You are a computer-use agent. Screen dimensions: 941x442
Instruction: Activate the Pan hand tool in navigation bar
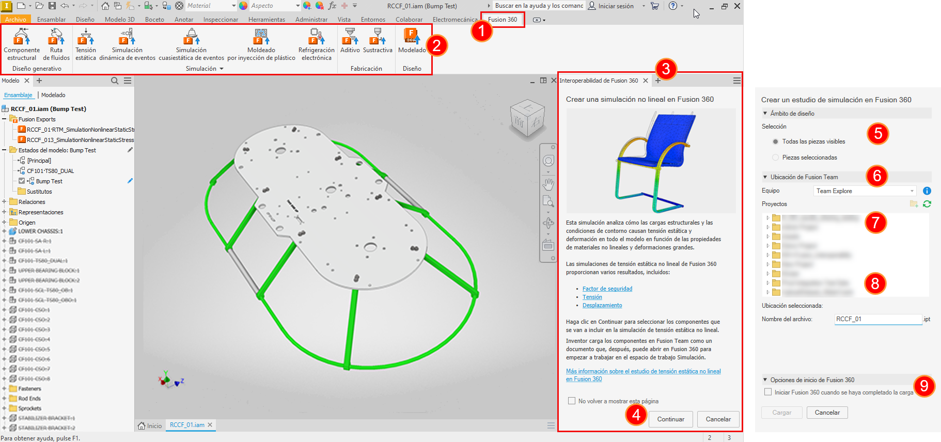[548, 184]
